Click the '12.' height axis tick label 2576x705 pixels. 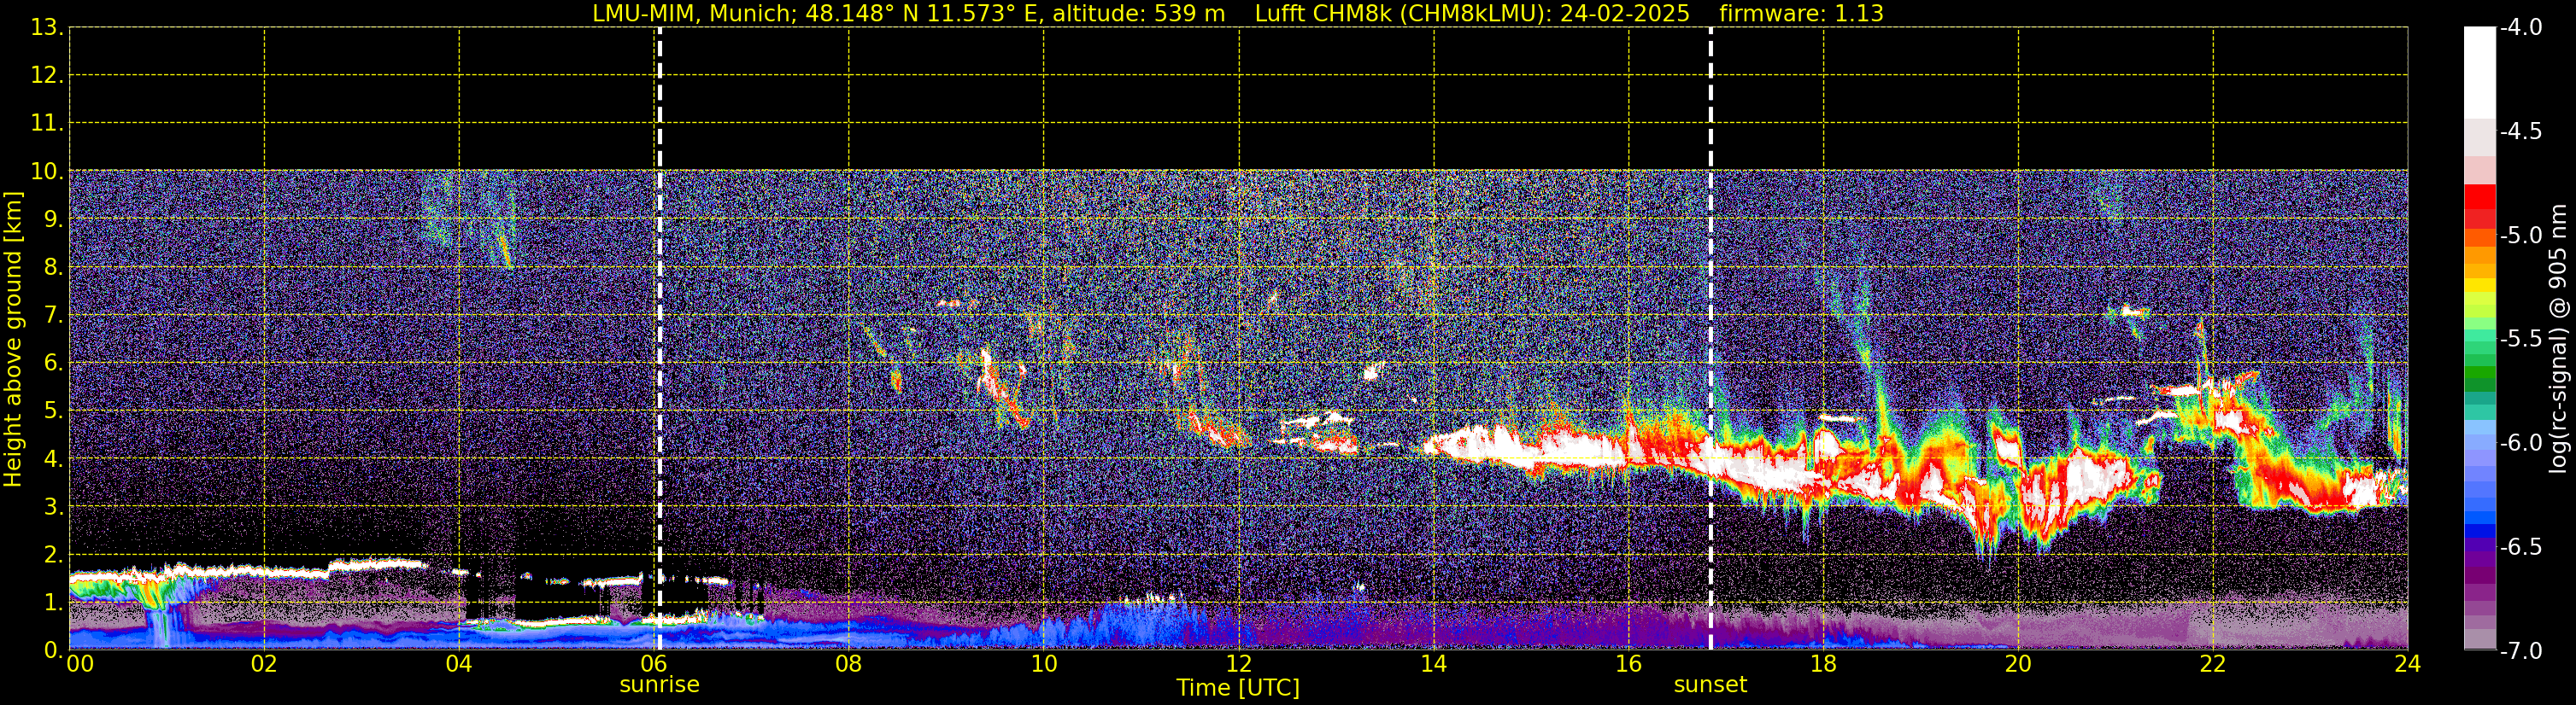[48, 75]
